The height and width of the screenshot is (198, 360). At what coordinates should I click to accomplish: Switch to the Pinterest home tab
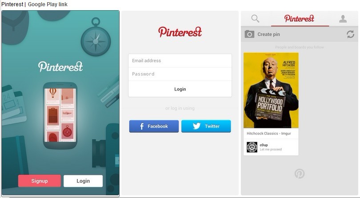coord(299,19)
